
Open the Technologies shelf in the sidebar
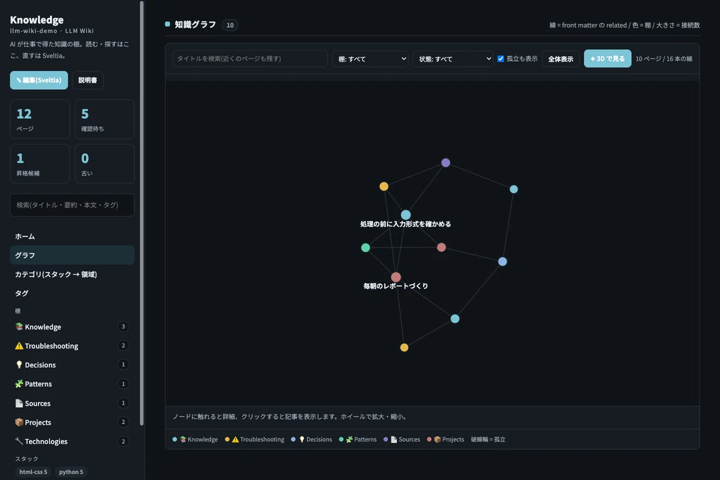(x=72, y=442)
